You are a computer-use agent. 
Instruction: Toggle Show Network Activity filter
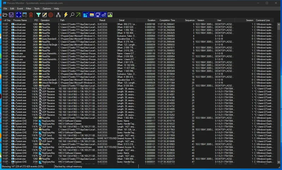tap(98, 15)
